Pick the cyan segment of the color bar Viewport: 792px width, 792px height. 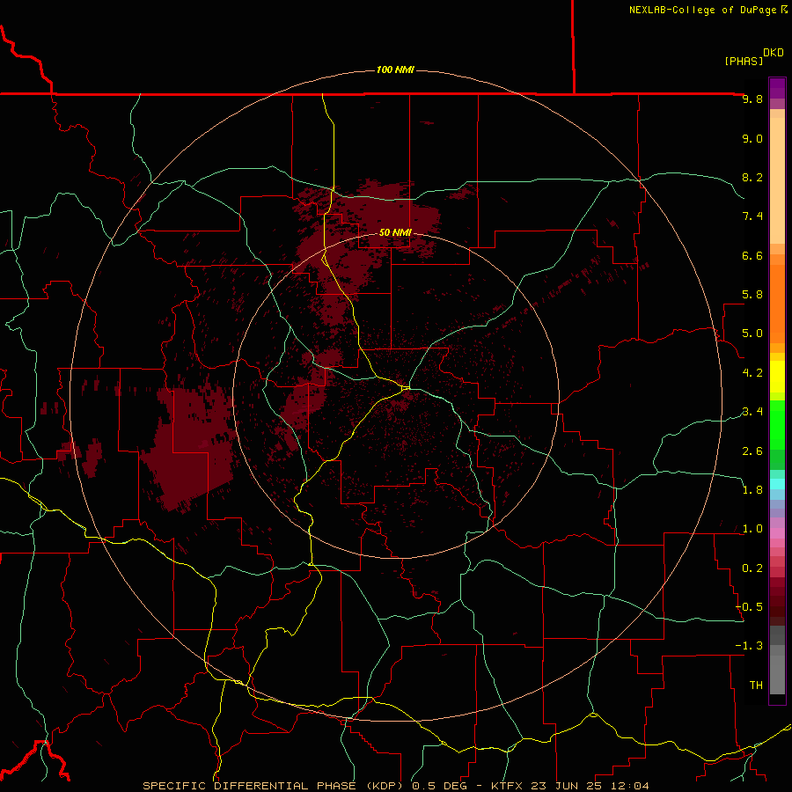[777, 484]
